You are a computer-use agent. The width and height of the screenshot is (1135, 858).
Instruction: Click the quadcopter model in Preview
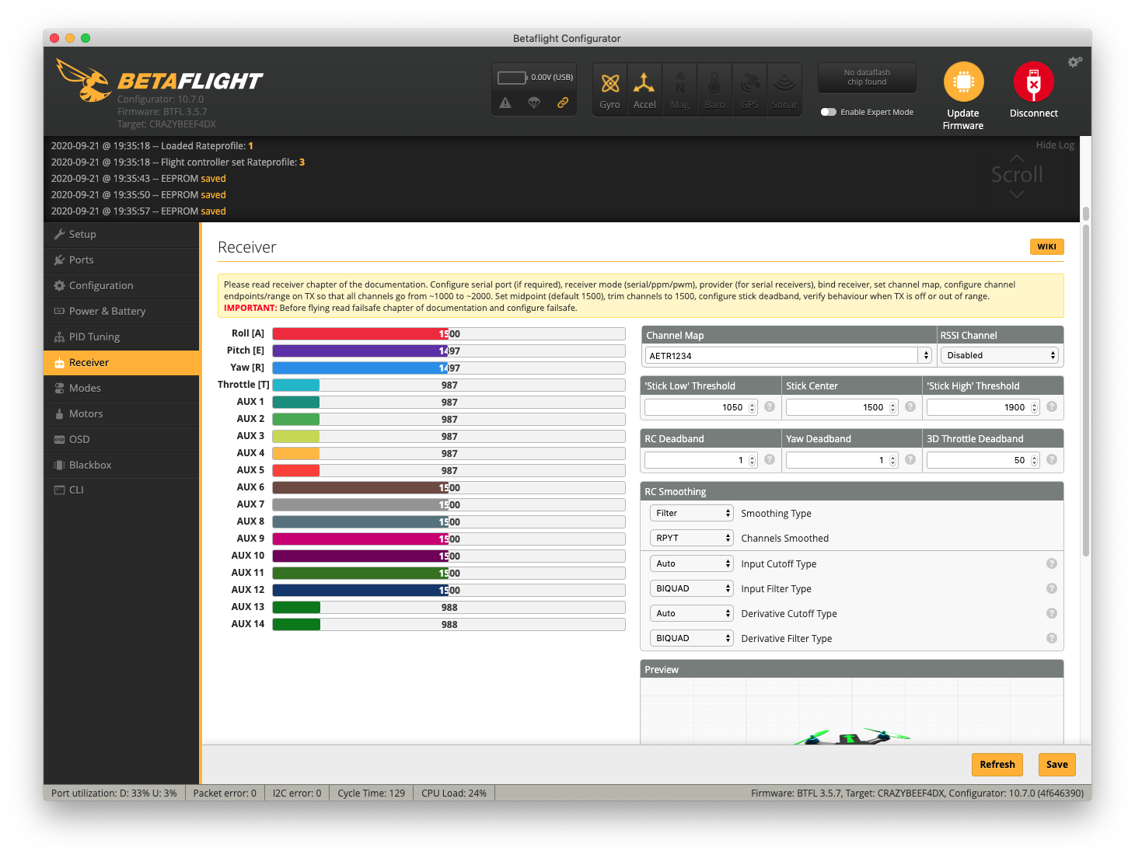point(852,737)
